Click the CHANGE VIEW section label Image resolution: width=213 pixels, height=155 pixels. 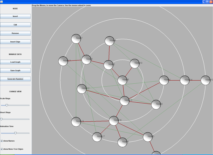point(15,91)
